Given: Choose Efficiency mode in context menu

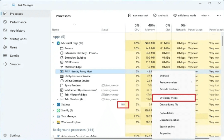Looking at the screenshot, I should 168,98.
